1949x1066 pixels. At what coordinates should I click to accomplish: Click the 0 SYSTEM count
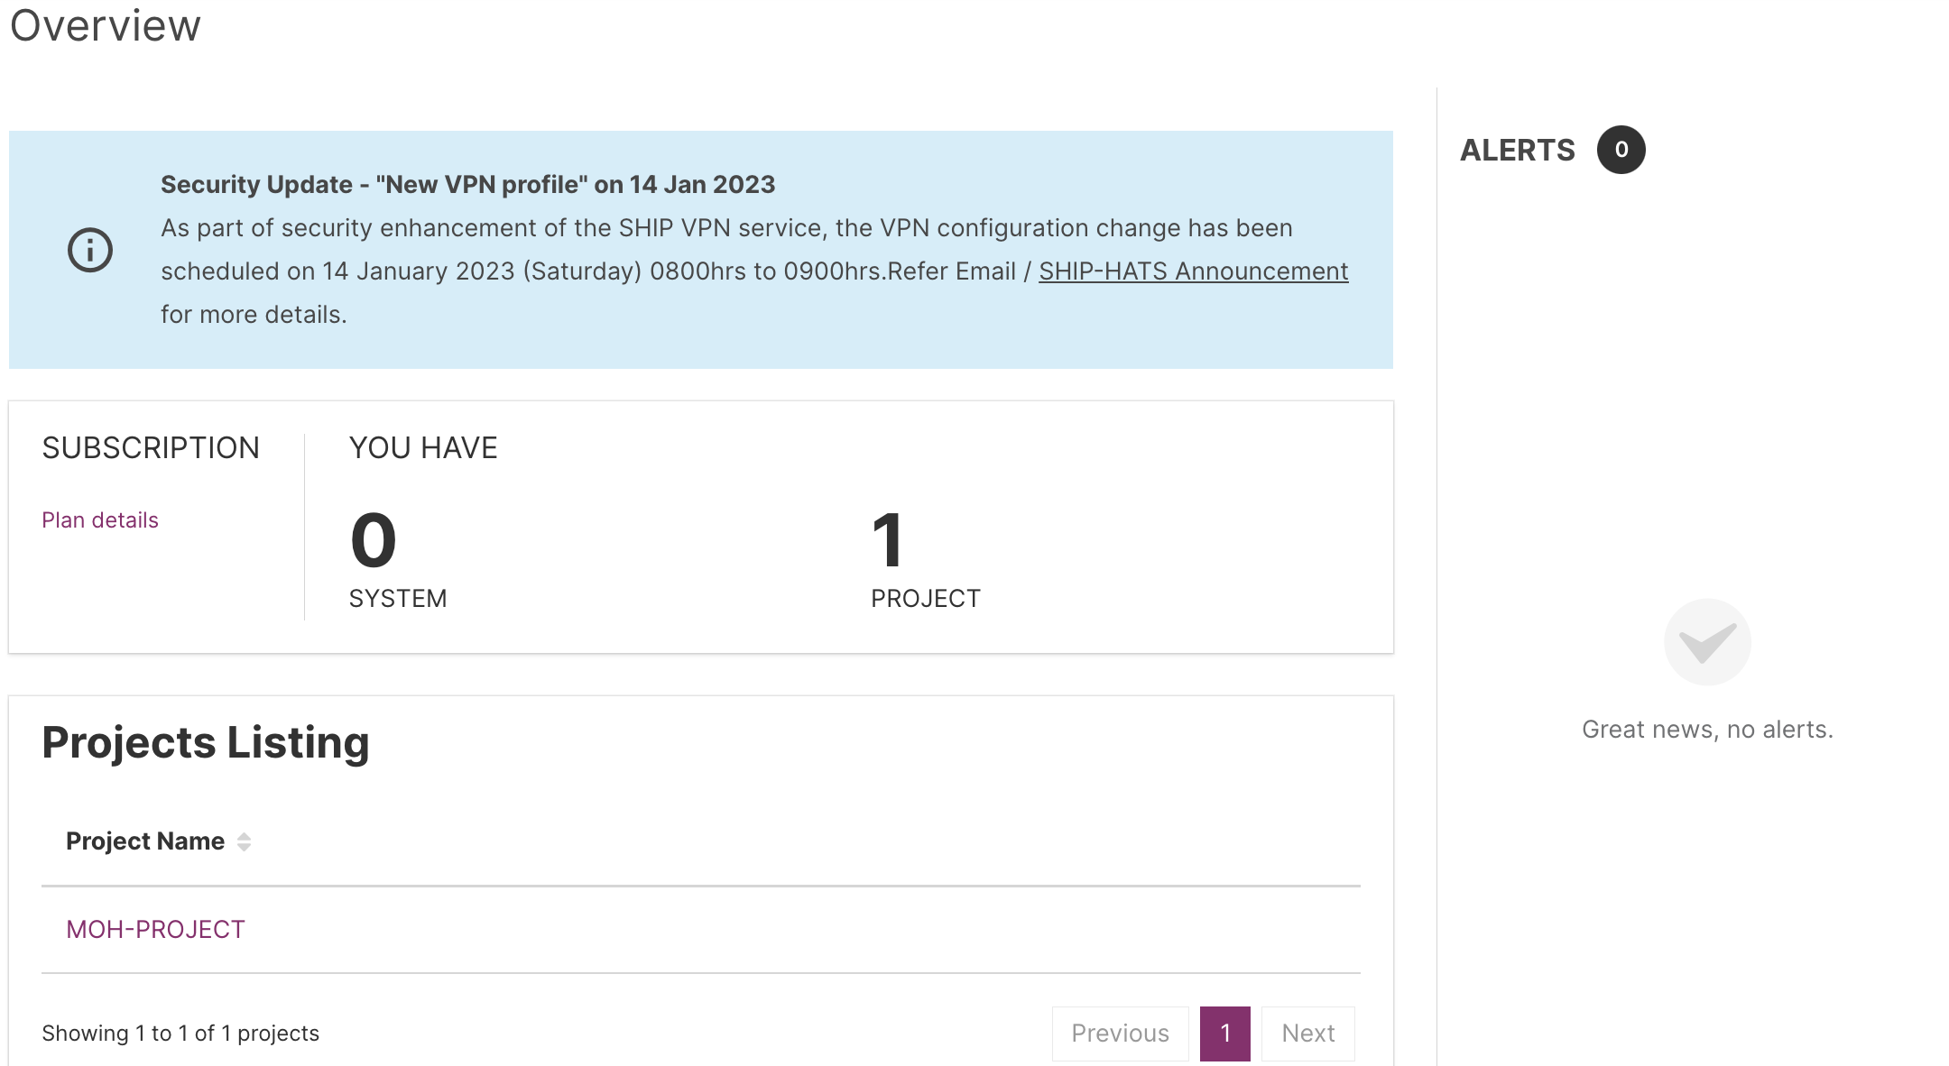(x=374, y=540)
